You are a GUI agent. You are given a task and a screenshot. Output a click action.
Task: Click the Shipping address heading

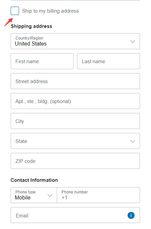pyautogui.click(x=32, y=26)
